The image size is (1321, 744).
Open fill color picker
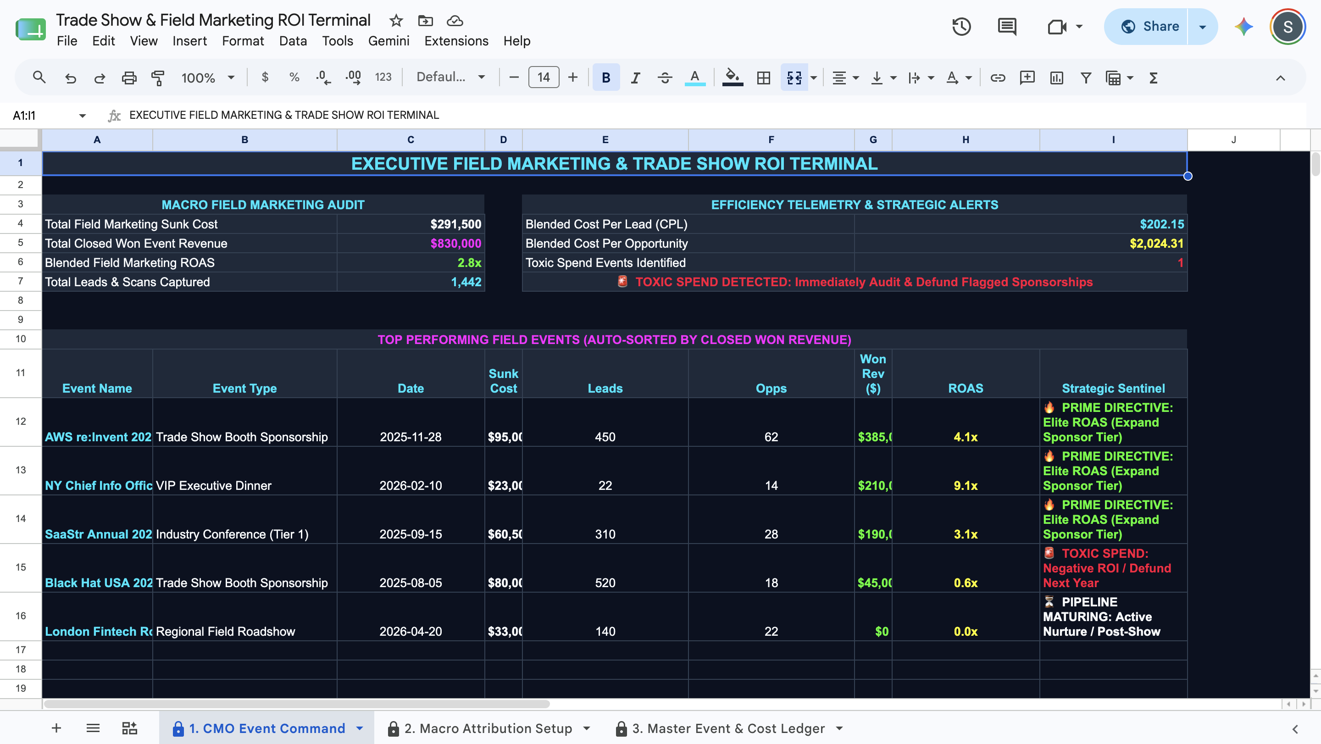coord(733,78)
